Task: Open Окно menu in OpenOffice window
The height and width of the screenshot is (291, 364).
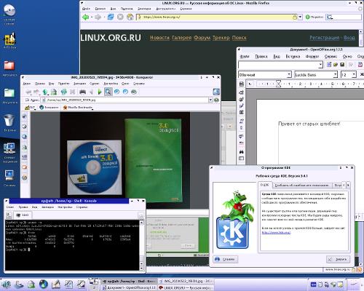Action: (x=347, y=56)
